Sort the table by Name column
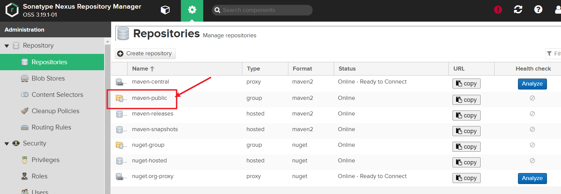 coord(185,69)
